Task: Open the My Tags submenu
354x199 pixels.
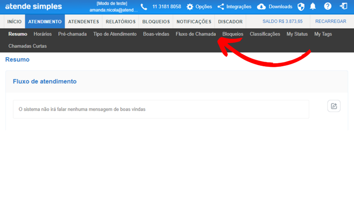Action: pyautogui.click(x=323, y=34)
